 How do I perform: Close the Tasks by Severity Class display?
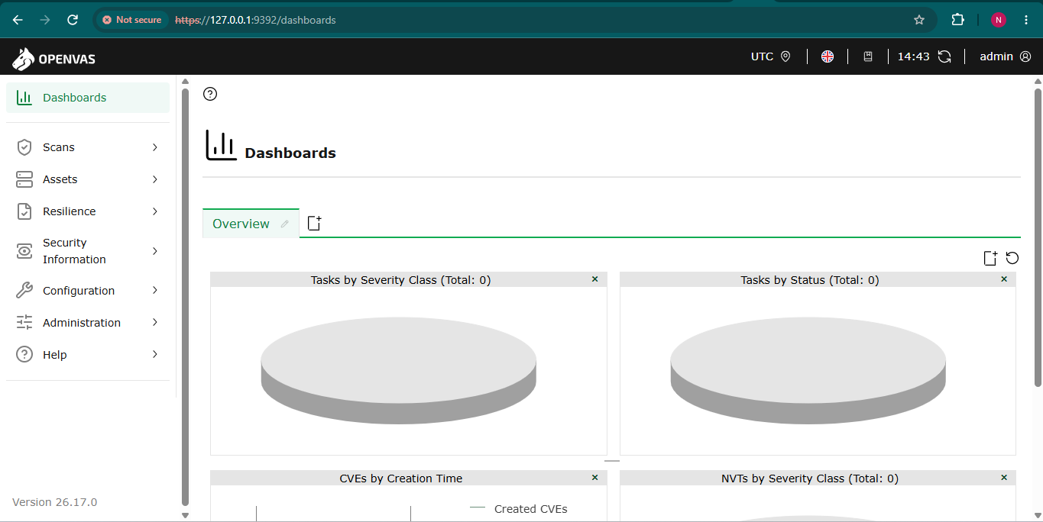click(595, 279)
